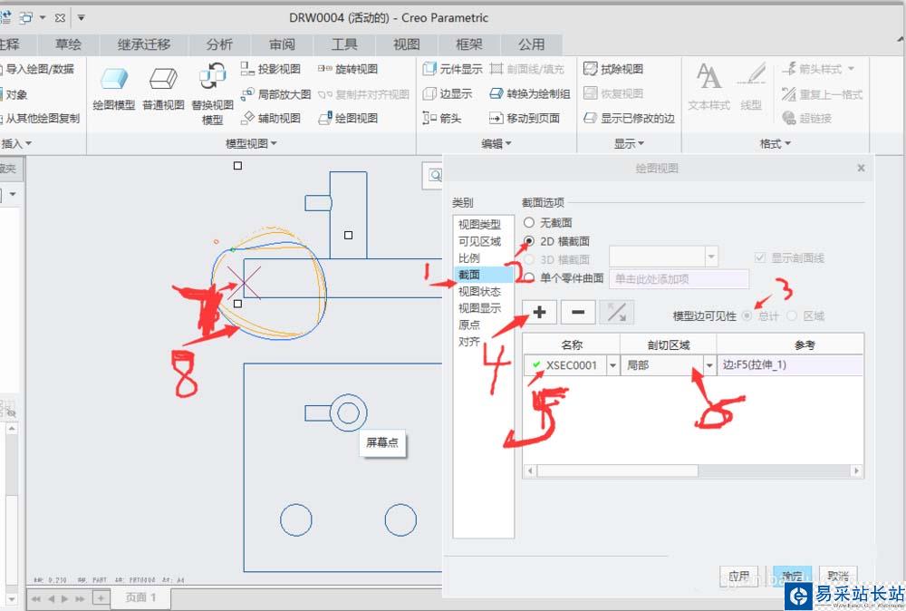Click the 确定 OK button
906x611 pixels.
pyautogui.click(x=792, y=576)
